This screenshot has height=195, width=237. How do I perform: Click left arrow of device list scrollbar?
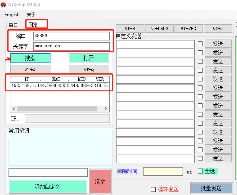click(x=13, y=109)
